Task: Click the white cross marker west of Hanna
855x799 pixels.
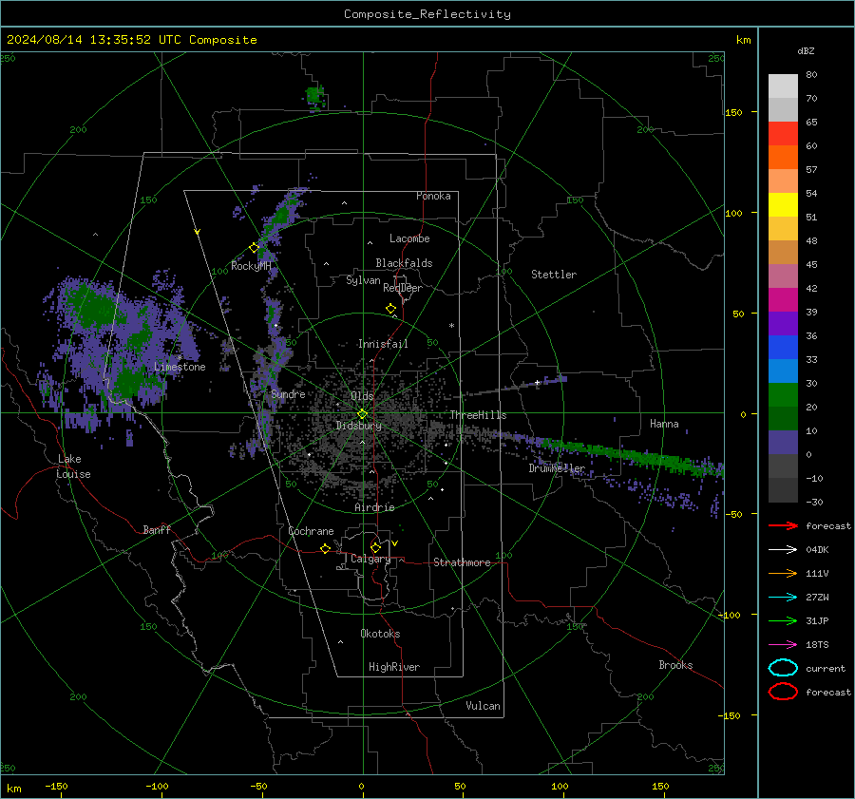Action: click(x=538, y=383)
